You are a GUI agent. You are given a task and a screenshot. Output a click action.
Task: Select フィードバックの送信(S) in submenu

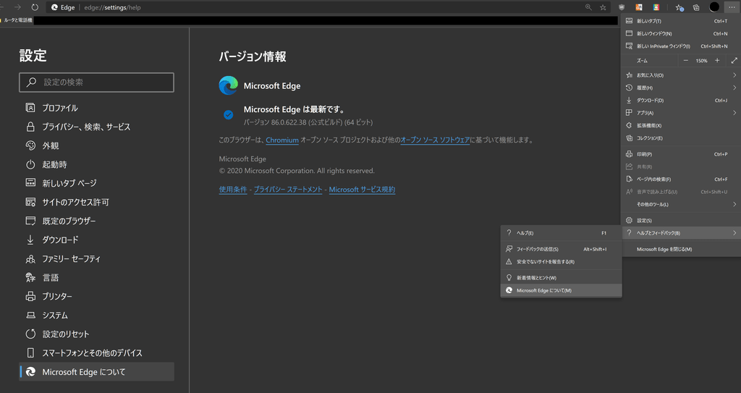coord(561,249)
